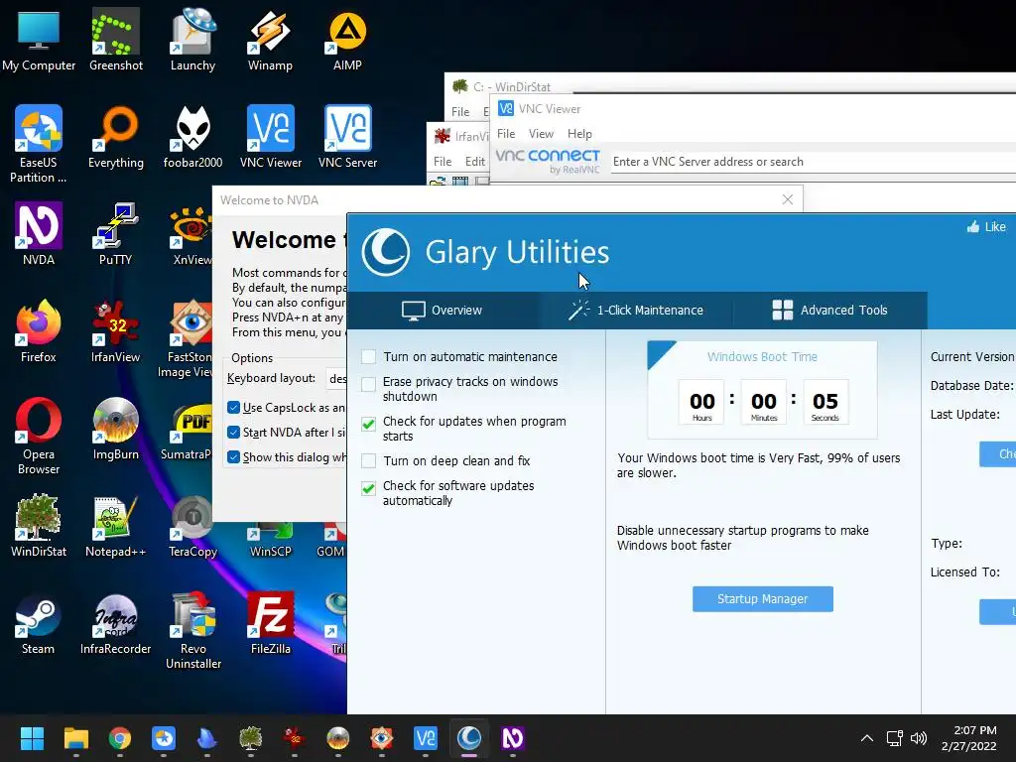
Task: Uncheck Check for software updates automatically
Action: (x=369, y=488)
